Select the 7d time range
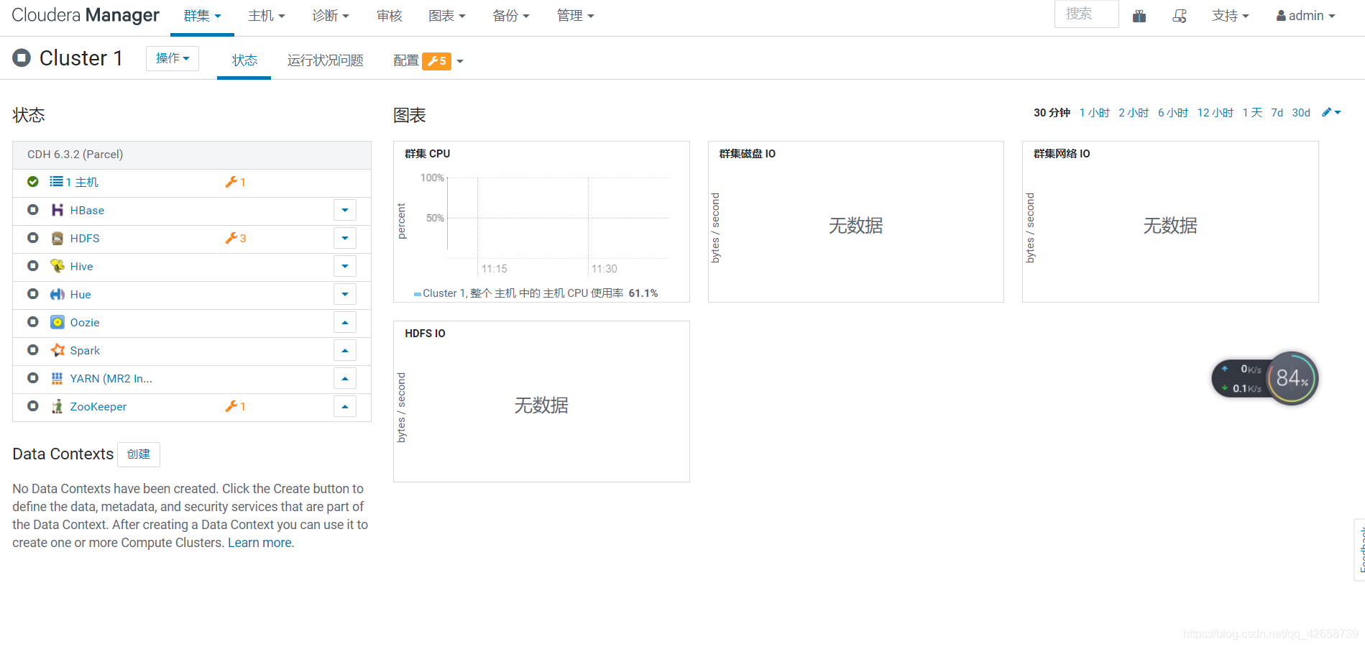The height and width of the screenshot is (647, 1365). pyautogui.click(x=1277, y=113)
